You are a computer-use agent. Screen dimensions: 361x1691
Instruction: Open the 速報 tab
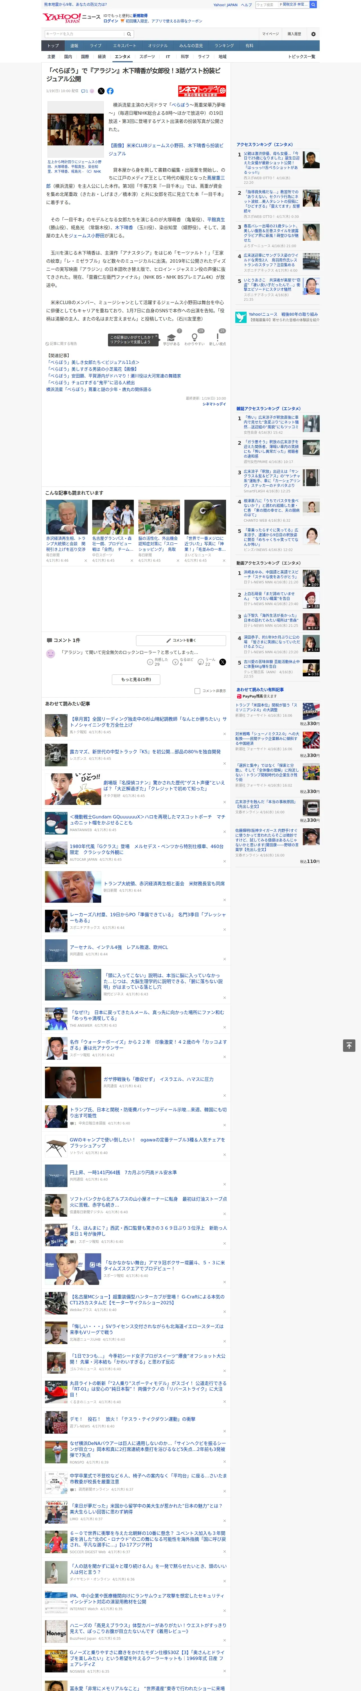click(x=74, y=46)
